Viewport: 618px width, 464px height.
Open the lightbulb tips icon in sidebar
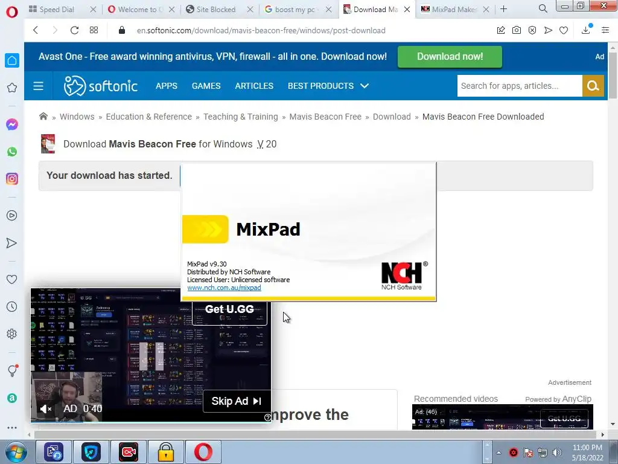(x=12, y=370)
